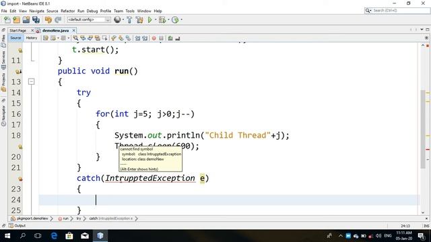Click the Comment code icon
Viewport: 431px width, 242px height.
[x=170, y=38]
